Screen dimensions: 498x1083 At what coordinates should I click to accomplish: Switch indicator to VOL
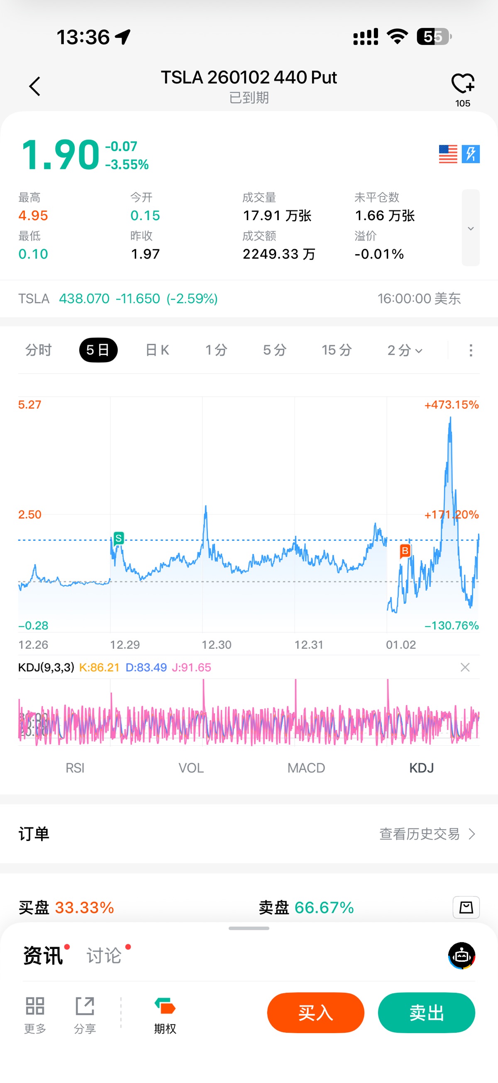point(191,768)
